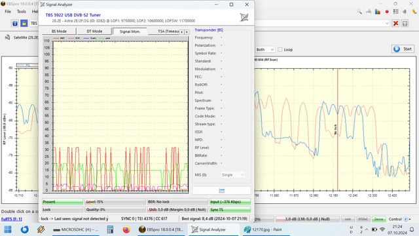
Task: Click the TBS 5922 USB DVB-S2 Tuner title
Action: (x=73, y=15)
